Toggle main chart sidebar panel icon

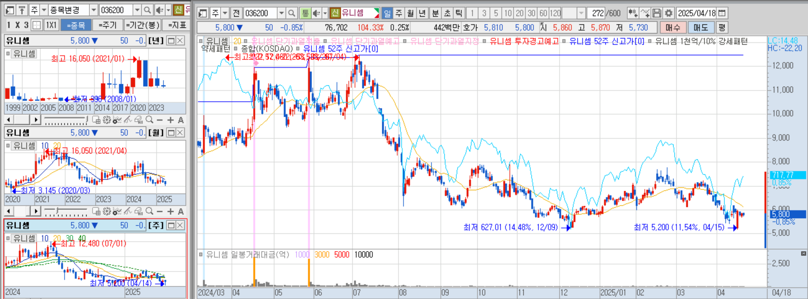pyautogui.click(x=203, y=13)
